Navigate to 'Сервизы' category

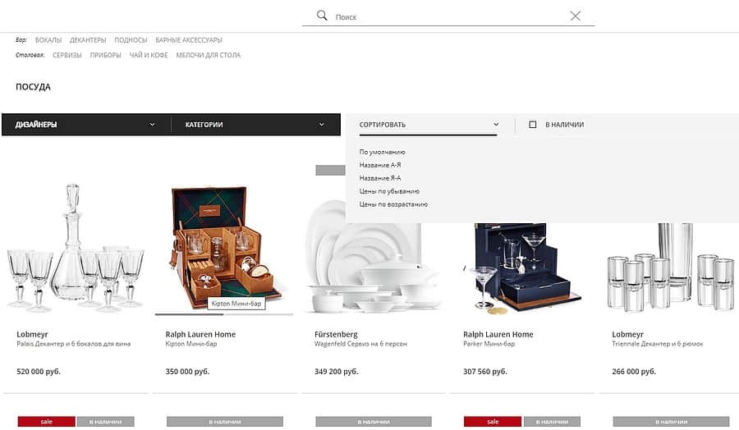[x=67, y=55]
